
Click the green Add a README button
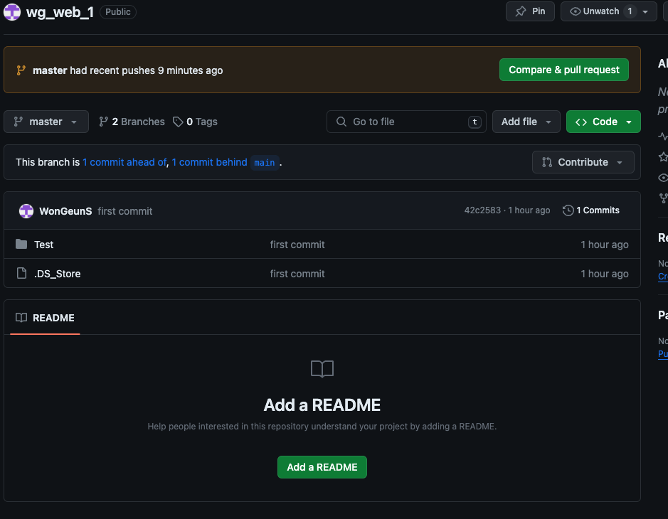coord(322,467)
